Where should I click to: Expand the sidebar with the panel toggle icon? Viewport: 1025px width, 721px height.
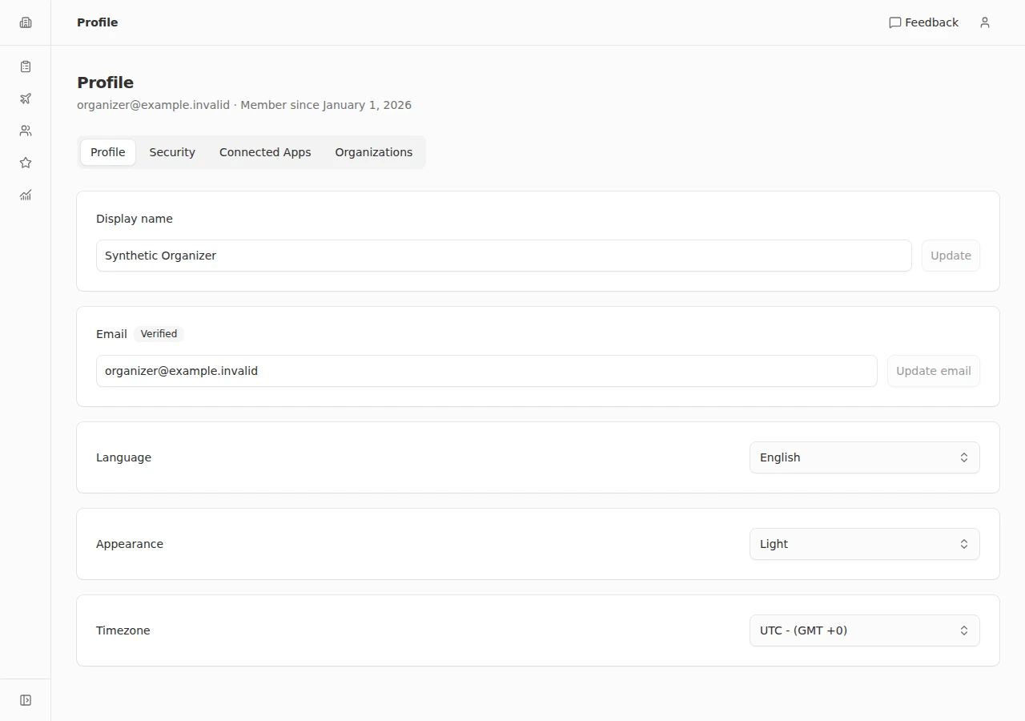coord(26,700)
